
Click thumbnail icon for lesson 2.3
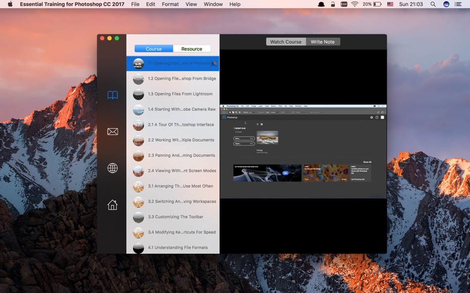click(138, 156)
